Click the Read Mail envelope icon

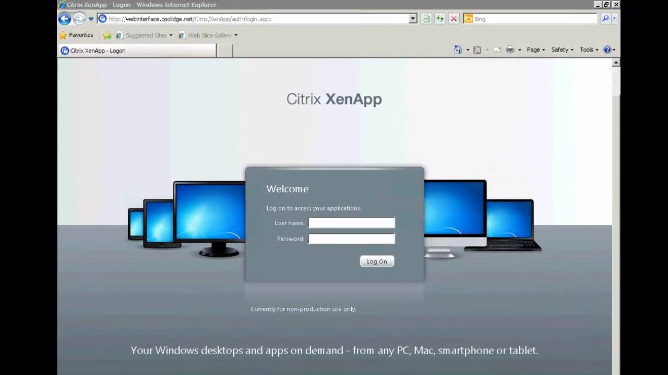click(497, 50)
